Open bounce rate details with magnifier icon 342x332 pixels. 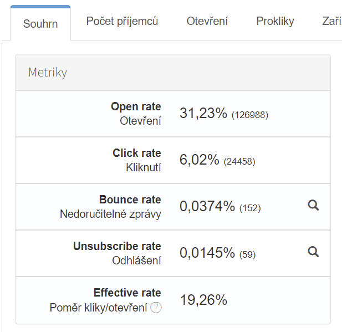pos(313,206)
